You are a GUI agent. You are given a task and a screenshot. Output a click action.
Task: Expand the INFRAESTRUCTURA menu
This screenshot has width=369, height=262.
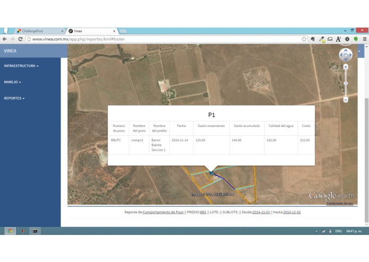point(21,66)
